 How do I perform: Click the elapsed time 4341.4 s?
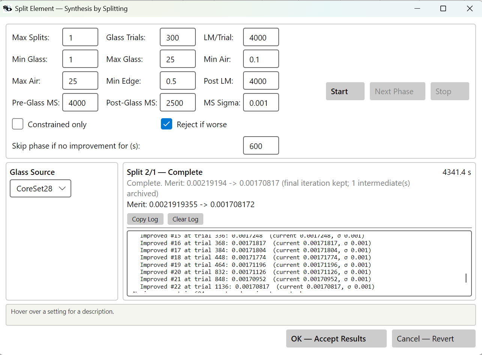(x=456, y=172)
